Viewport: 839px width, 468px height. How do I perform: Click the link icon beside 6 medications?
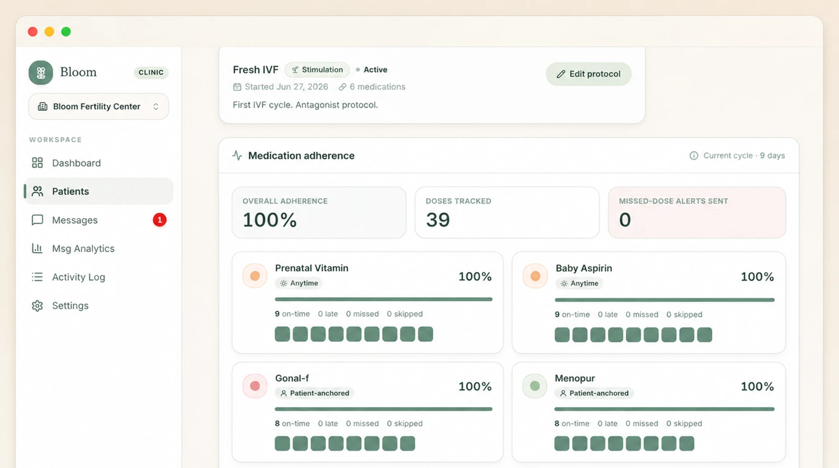click(x=343, y=87)
